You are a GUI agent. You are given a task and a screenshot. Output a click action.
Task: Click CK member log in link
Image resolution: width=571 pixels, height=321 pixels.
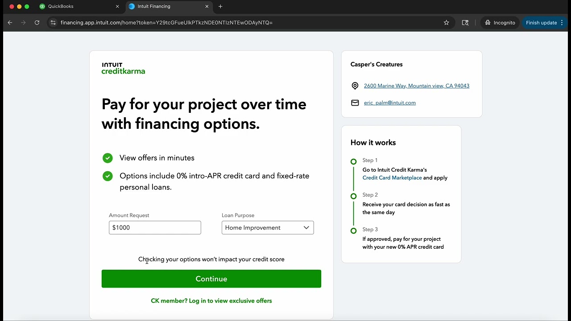click(x=211, y=301)
